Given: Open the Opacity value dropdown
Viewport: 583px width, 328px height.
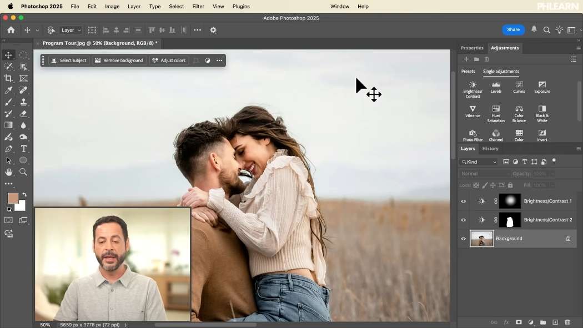Looking at the screenshot, I should tap(552, 174).
